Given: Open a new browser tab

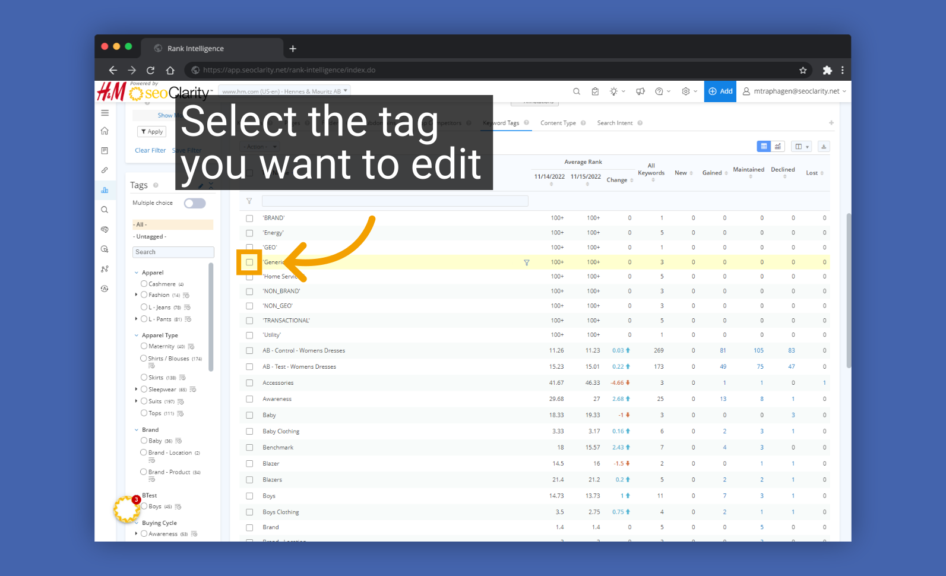Looking at the screenshot, I should point(293,49).
